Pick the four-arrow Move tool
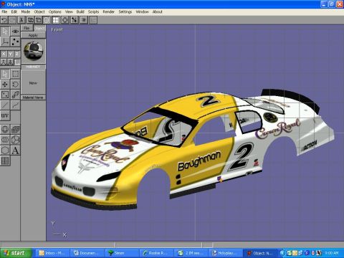Viewport: 344px width, 258px height. pyautogui.click(x=5, y=85)
